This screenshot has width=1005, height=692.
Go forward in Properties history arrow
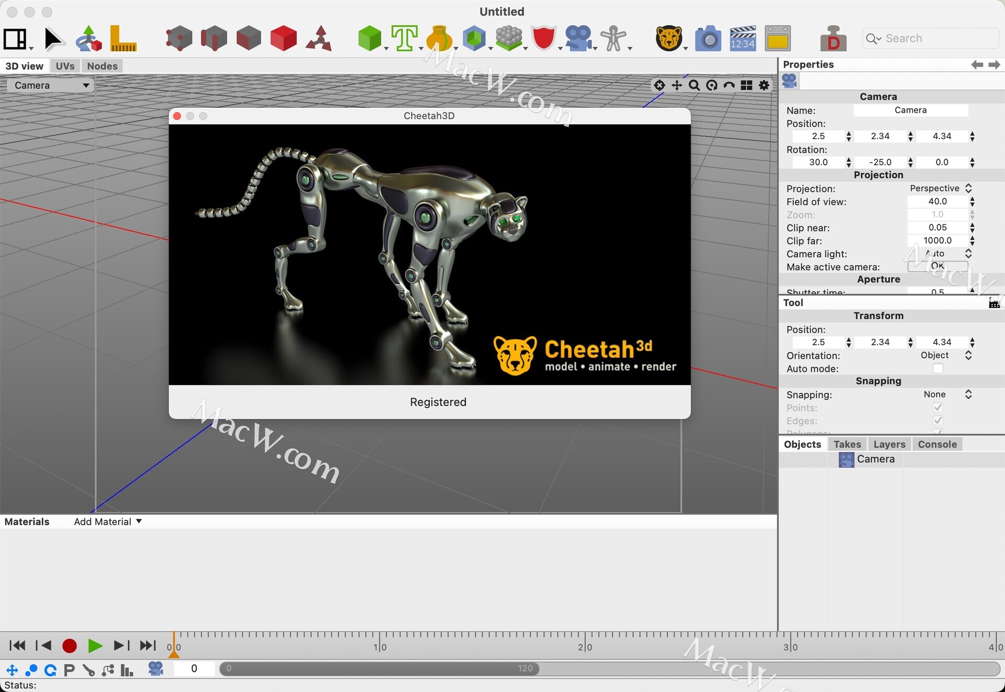tap(994, 64)
